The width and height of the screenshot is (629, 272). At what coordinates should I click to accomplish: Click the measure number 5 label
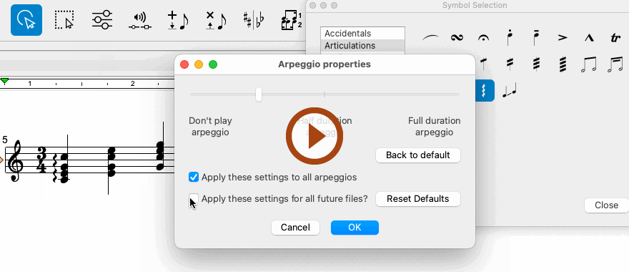click(4, 140)
